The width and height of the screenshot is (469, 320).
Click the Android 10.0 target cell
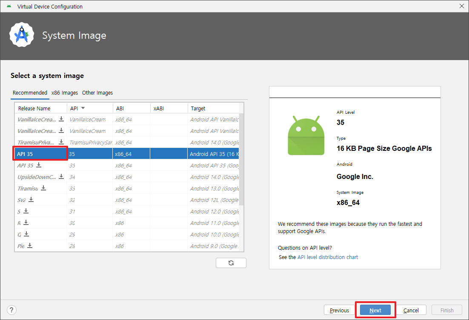click(214, 234)
